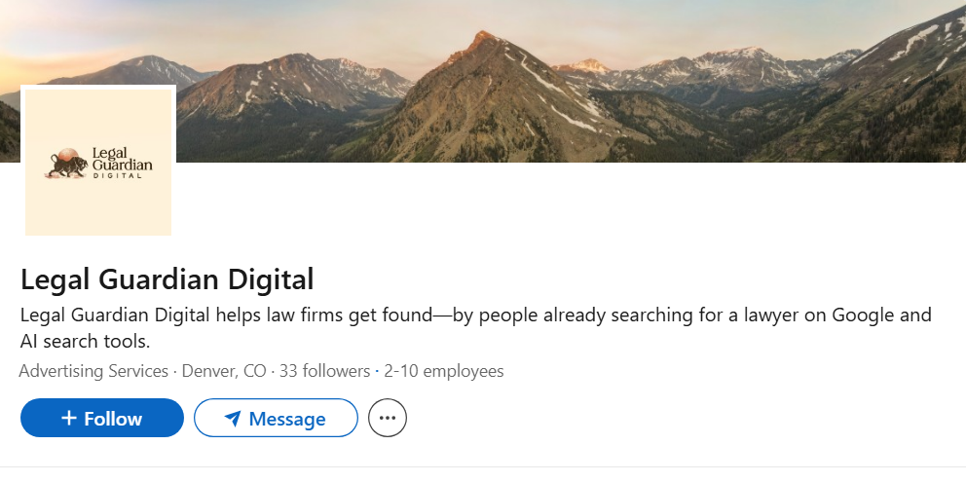
Task: Follow Legal Guardian Digital
Action: click(x=101, y=419)
